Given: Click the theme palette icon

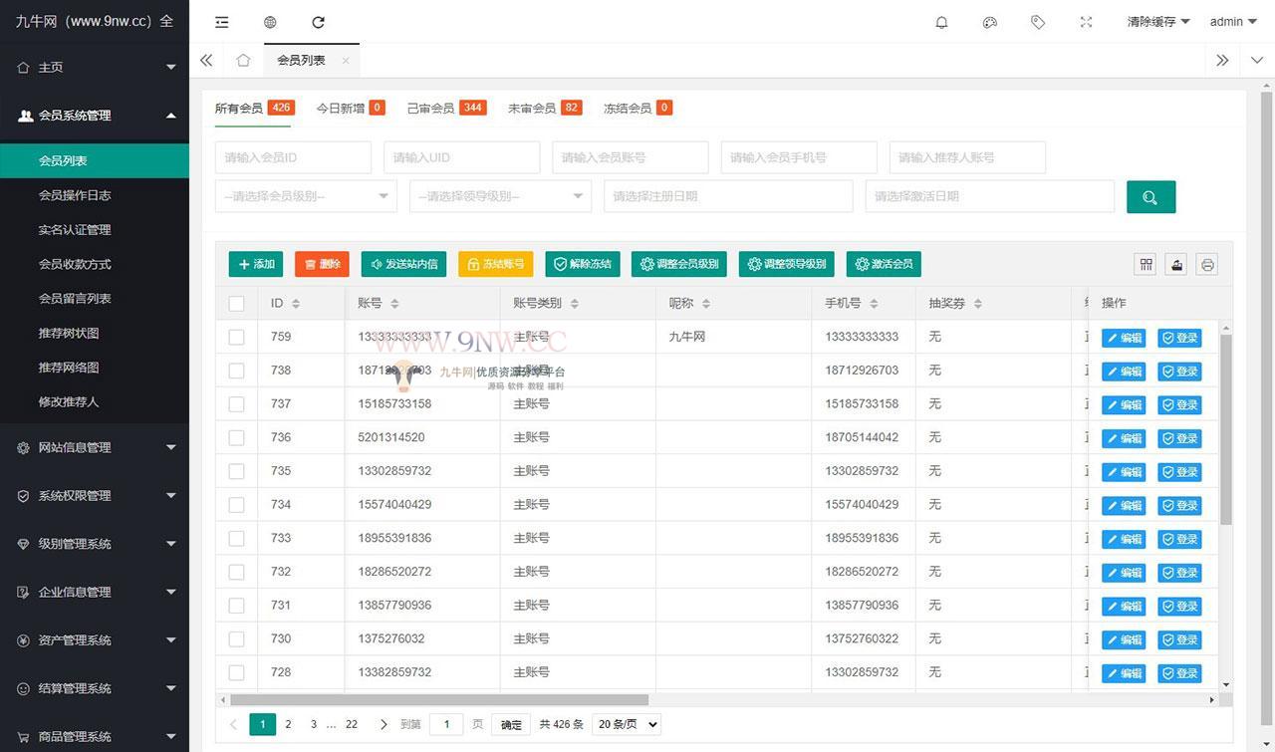Looking at the screenshot, I should coord(990,22).
